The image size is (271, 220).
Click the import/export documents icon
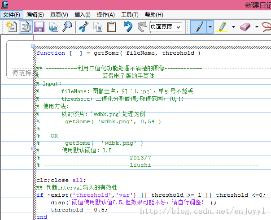click(x=53, y=27)
